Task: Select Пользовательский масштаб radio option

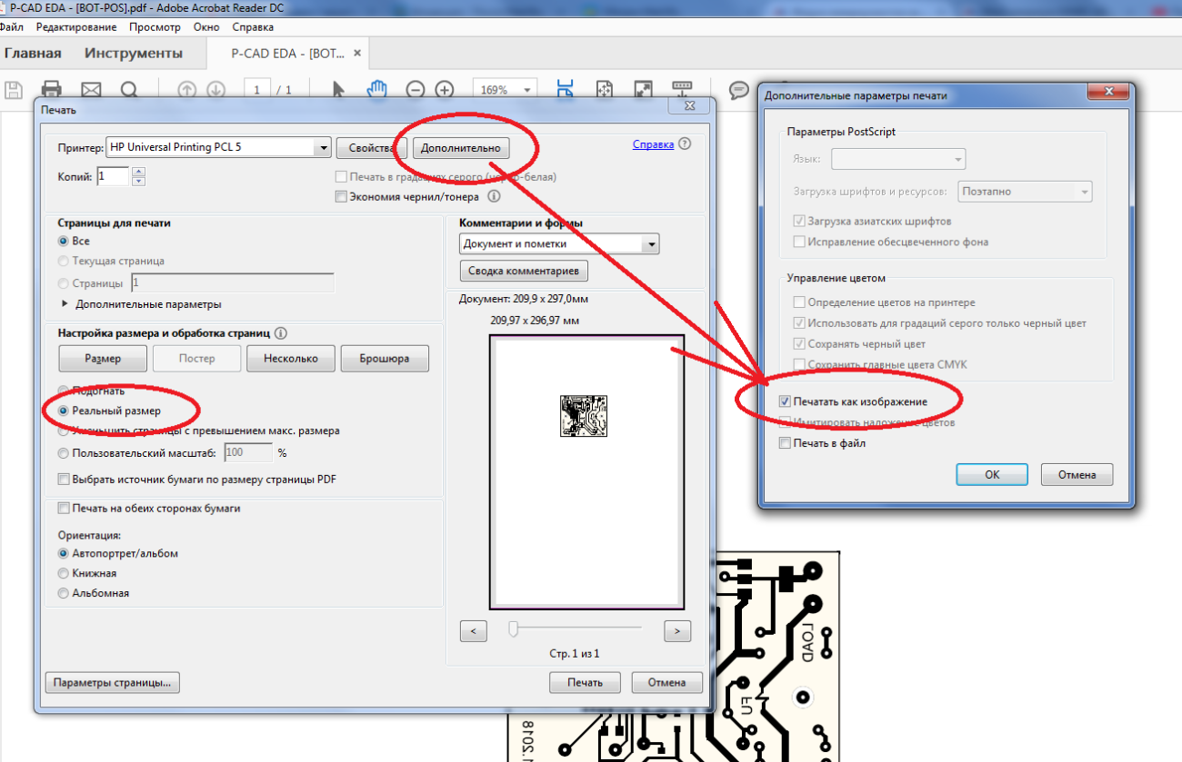Action: click(64, 452)
